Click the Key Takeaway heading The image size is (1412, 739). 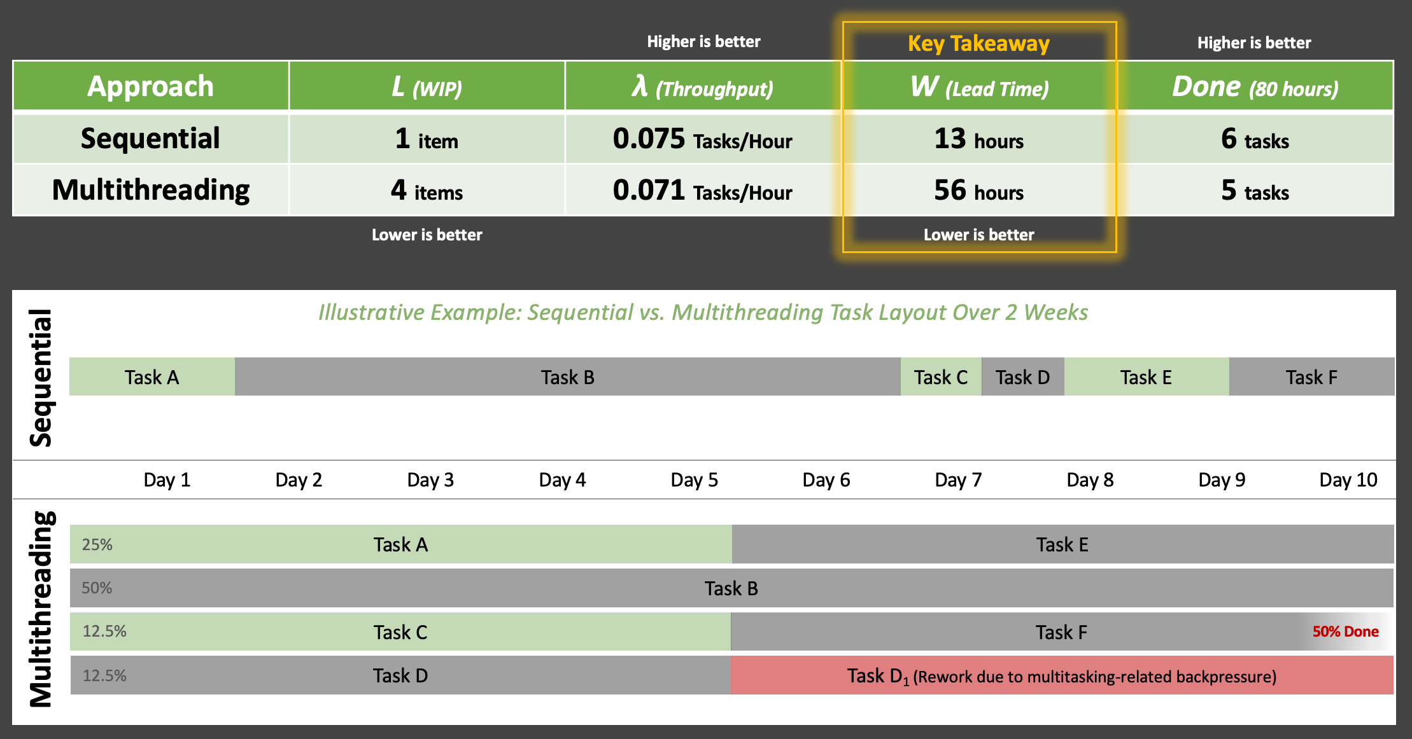(978, 44)
